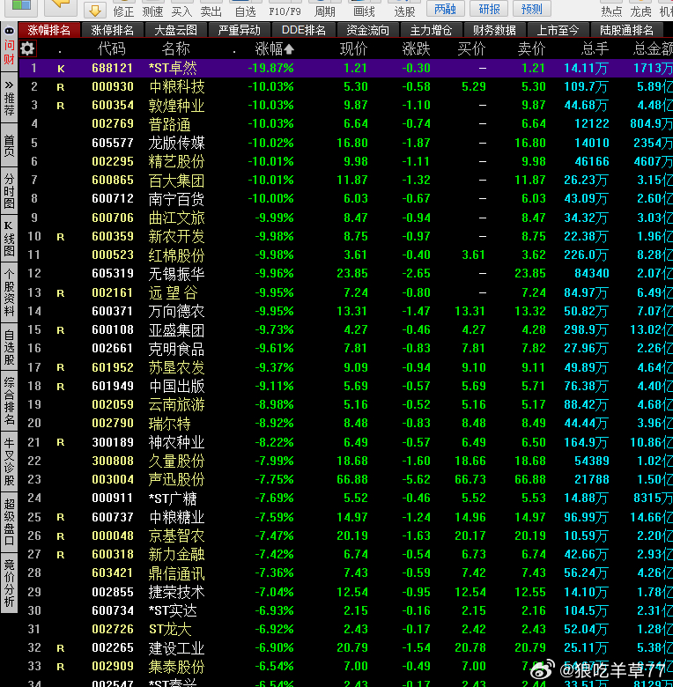This screenshot has width=673, height=687.
Task: Open 竞价分析 from the left sidebar
Action: (x=9, y=583)
